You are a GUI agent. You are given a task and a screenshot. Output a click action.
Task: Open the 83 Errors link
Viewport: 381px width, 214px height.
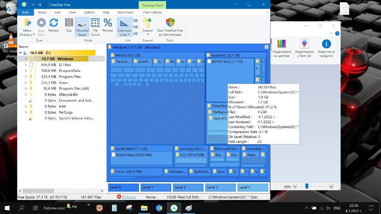[x=129, y=197]
